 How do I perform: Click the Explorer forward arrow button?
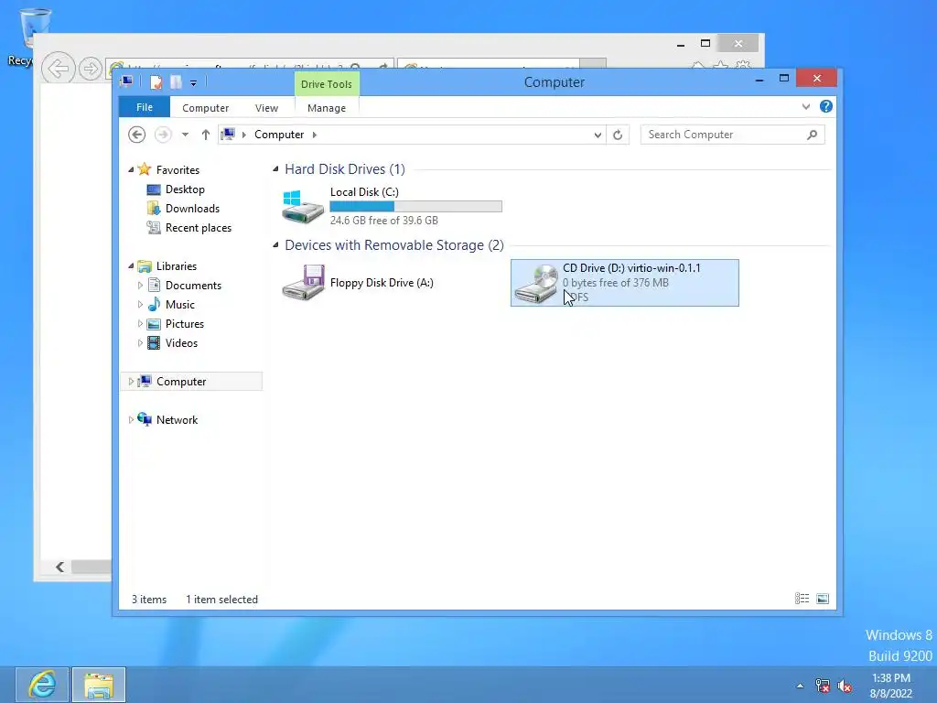(x=163, y=135)
